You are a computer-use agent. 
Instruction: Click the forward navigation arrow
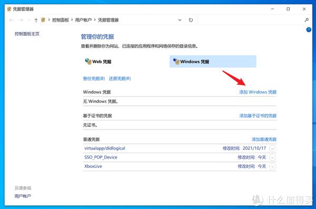click(21, 20)
